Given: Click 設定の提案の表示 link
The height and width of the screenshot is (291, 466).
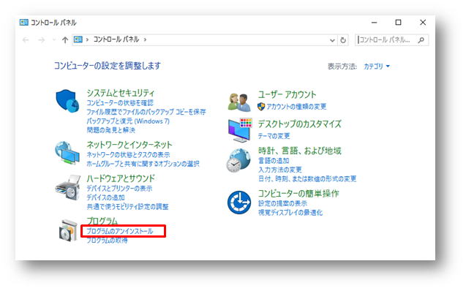Looking at the screenshot, I should (282, 203).
